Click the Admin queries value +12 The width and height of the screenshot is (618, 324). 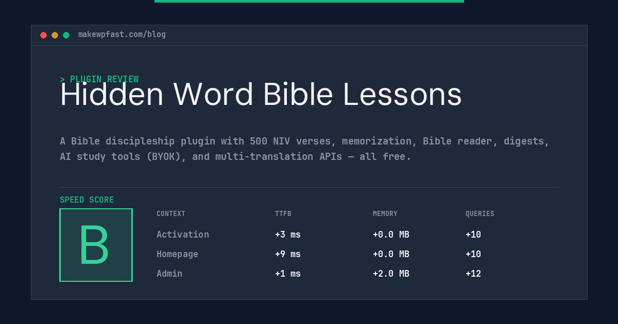coord(473,274)
